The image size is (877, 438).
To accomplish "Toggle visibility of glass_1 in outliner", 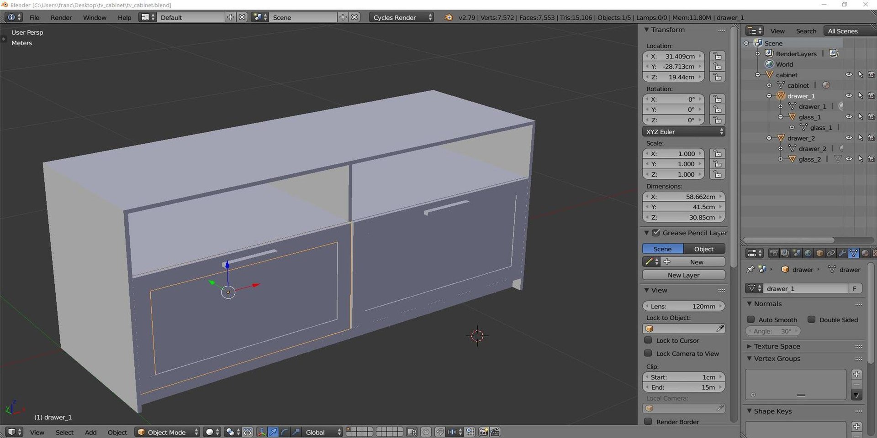I will (x=849, y=117).
